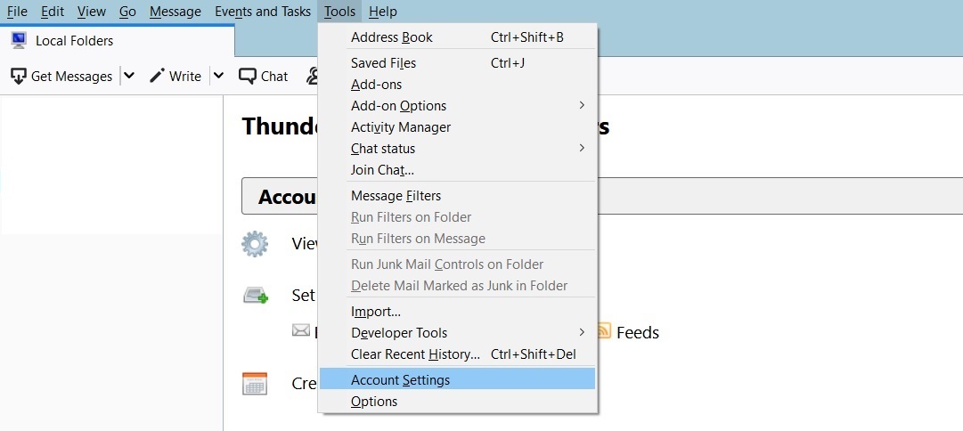The width and height of the screenshot is (963, 431).
Task: Open Write button dropdown arrow
Action: click(218, 76)
